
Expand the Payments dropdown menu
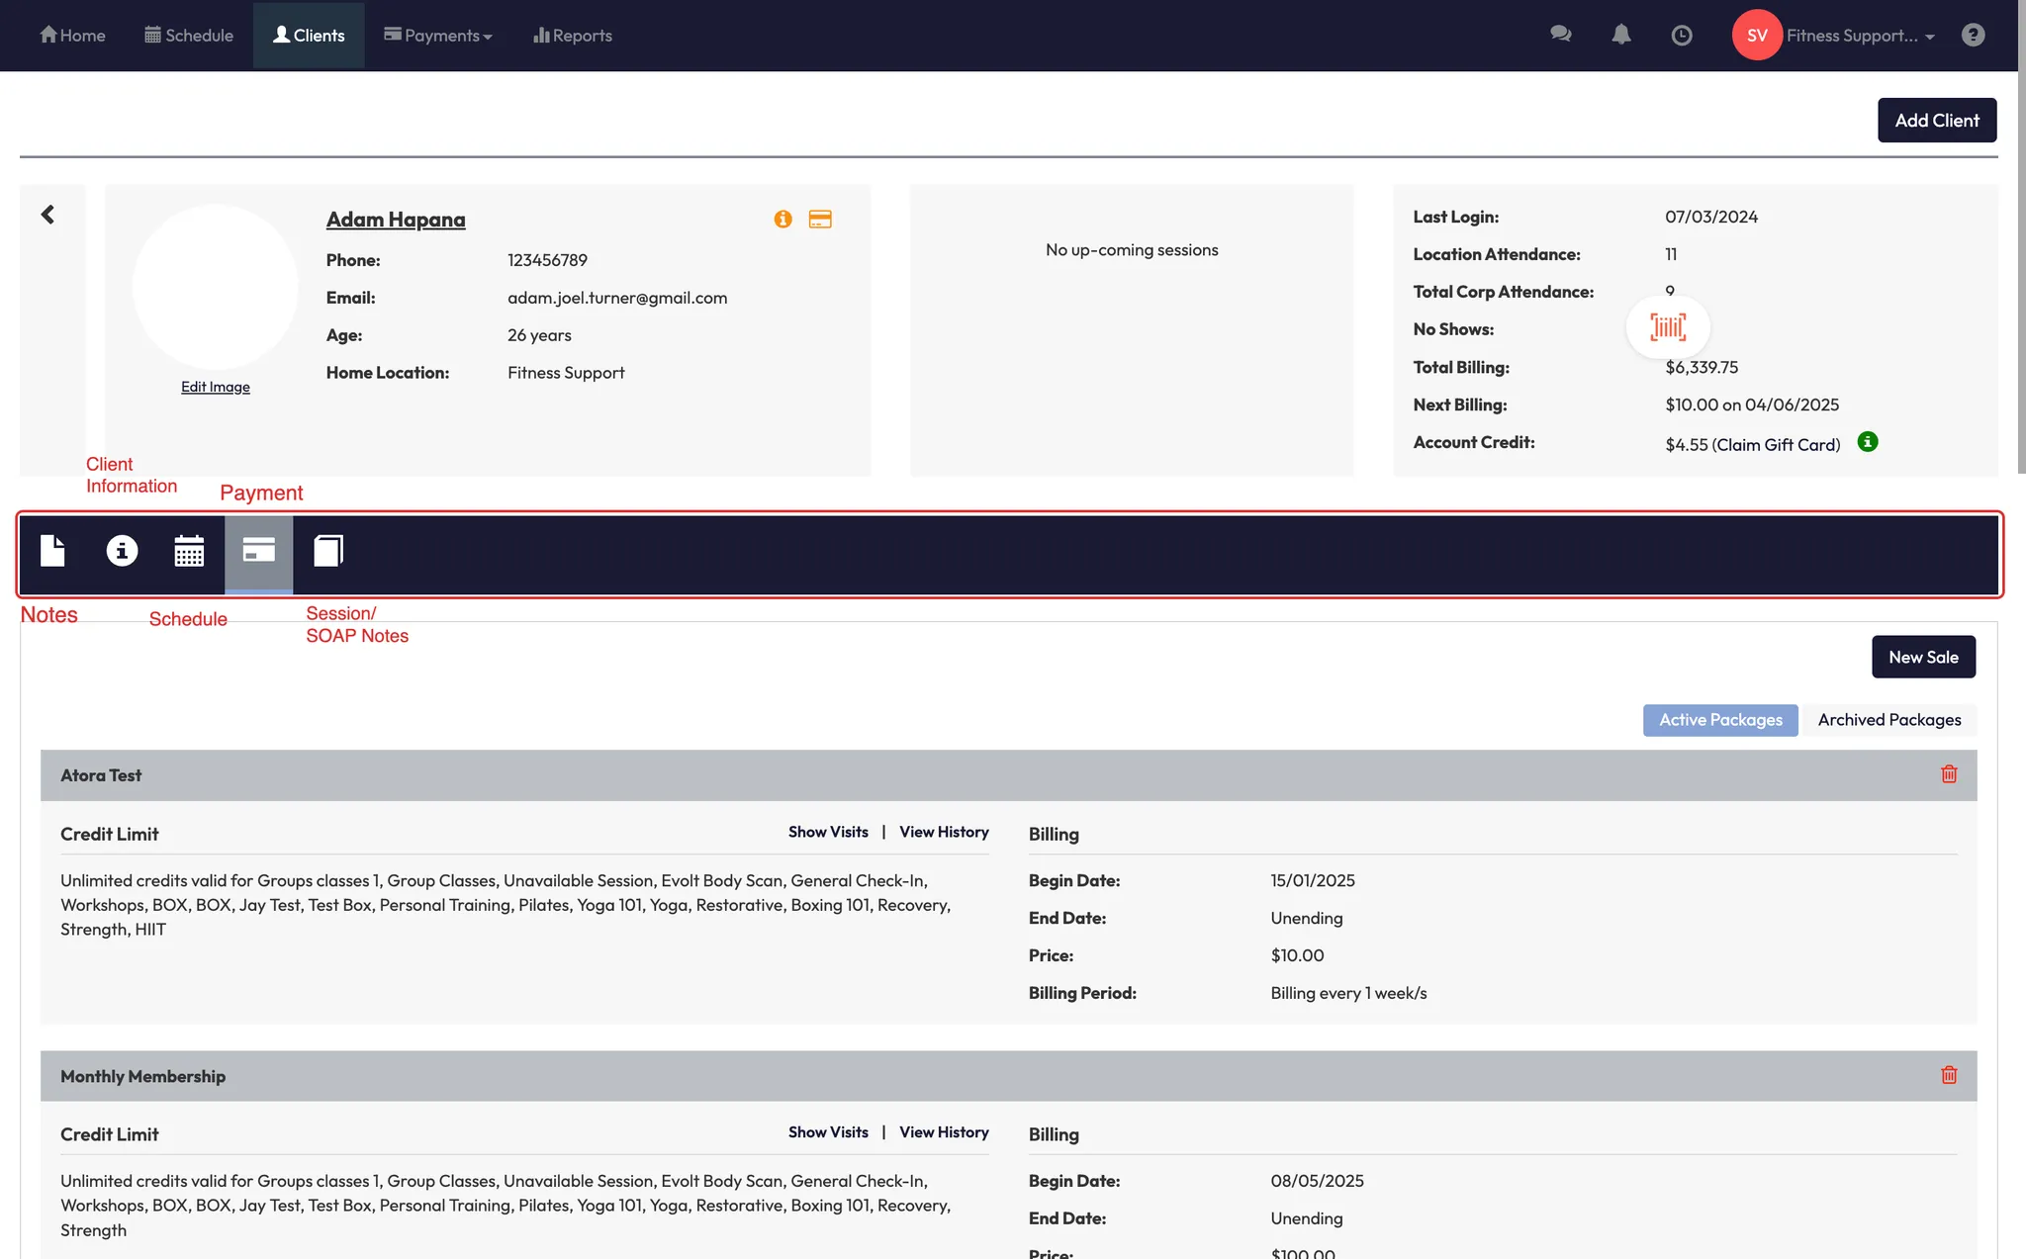438,36
